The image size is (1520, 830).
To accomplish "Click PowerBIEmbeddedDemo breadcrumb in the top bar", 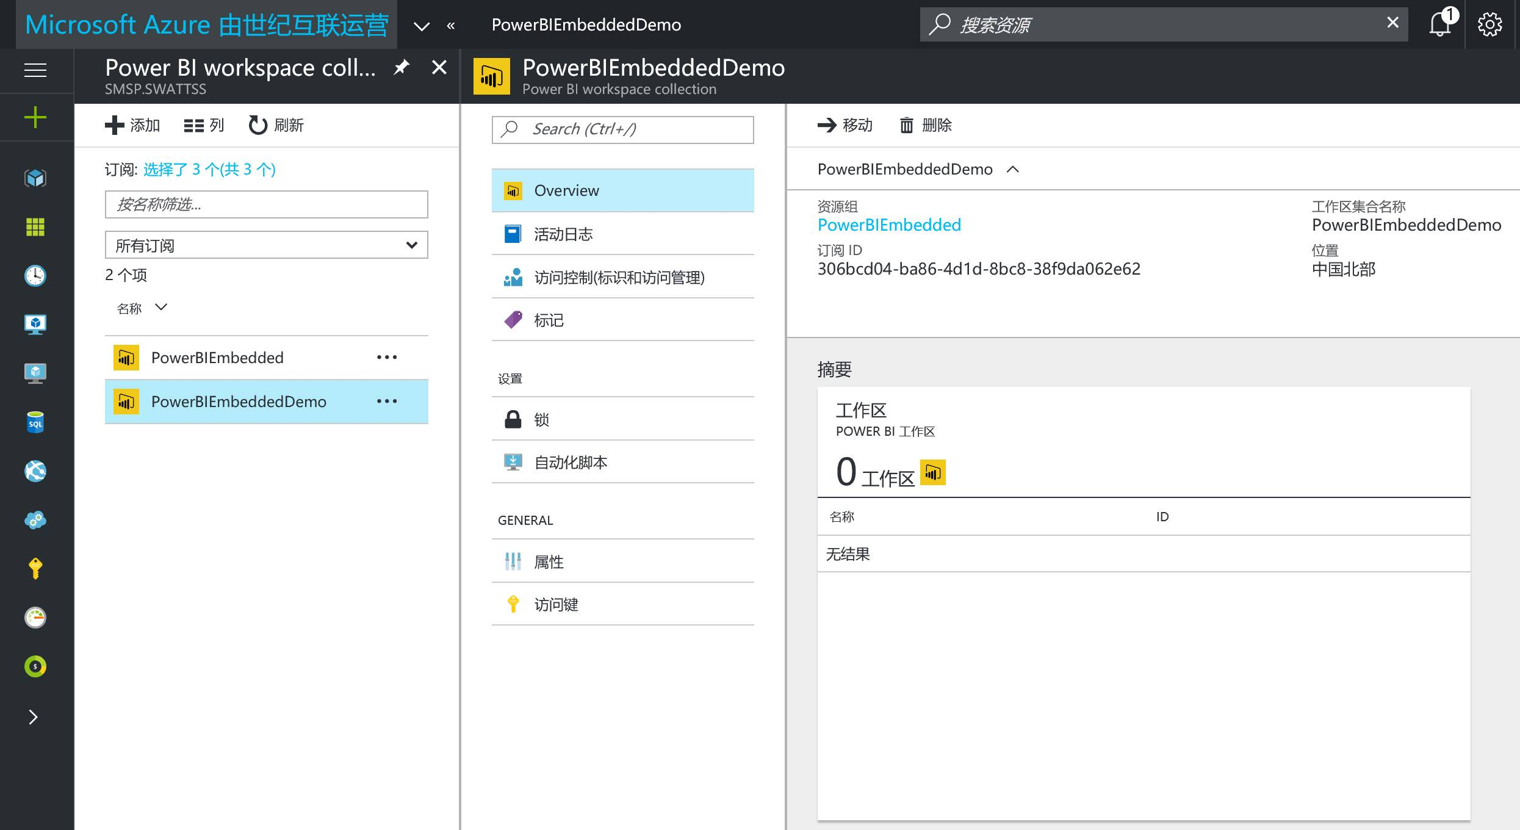I will click(x=586, y=24).
